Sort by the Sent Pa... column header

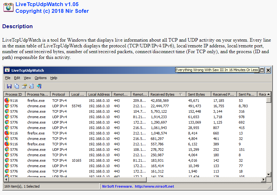pos(247,94)
